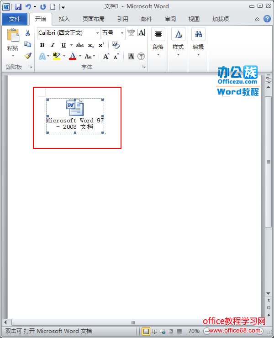This screenshot has width=274, height=338.
Task: Toggle Strikethrough formatting
Action: coord(80,45)
